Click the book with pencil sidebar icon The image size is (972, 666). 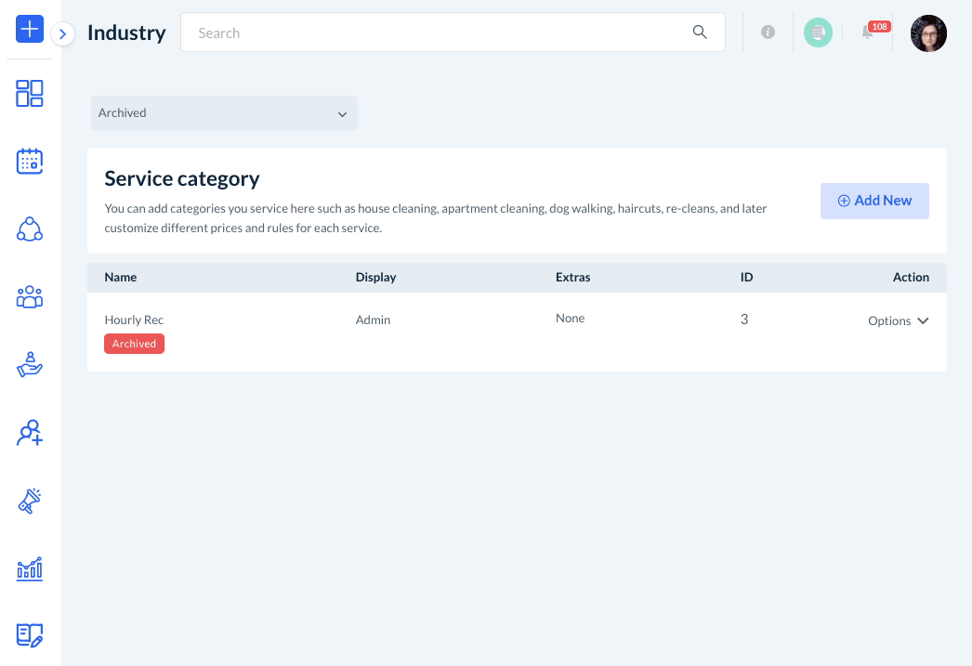coord(30,635)
